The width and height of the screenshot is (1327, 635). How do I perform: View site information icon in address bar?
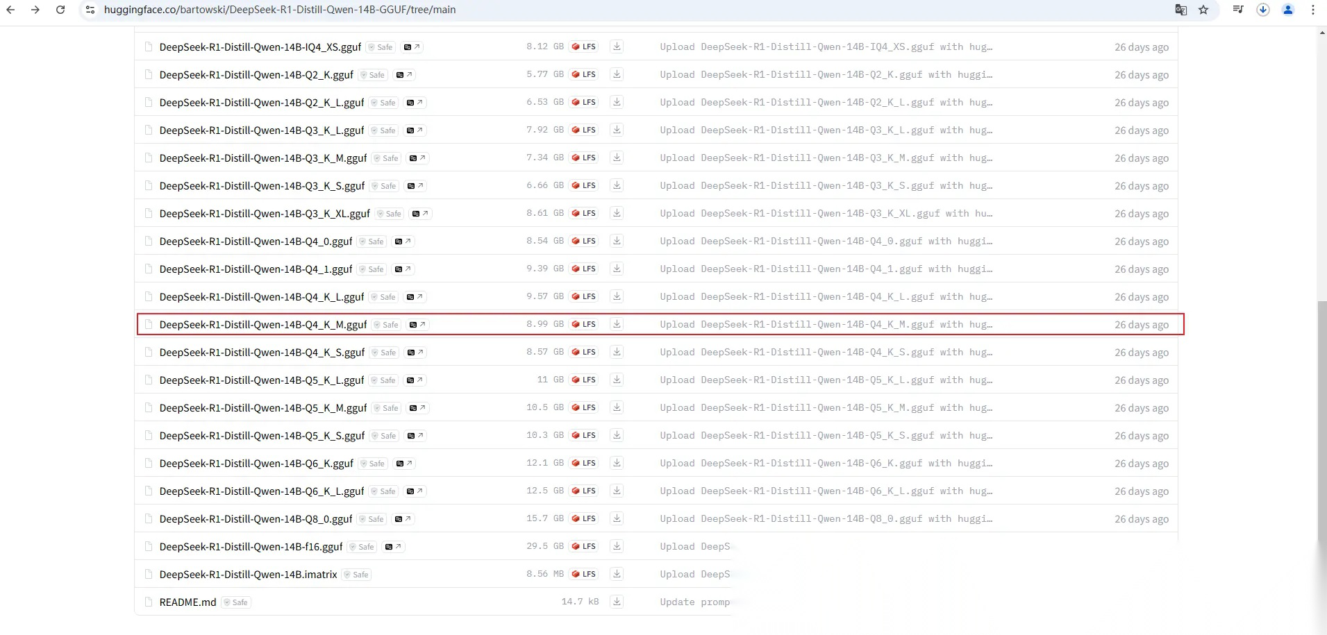tap(90, 10)
